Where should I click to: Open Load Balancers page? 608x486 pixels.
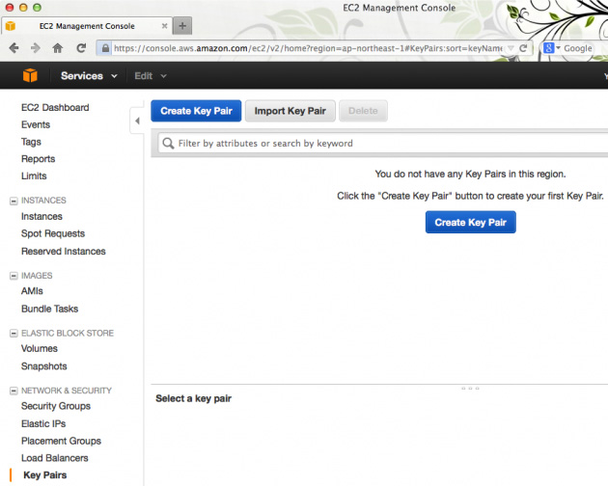pos(55,458)
